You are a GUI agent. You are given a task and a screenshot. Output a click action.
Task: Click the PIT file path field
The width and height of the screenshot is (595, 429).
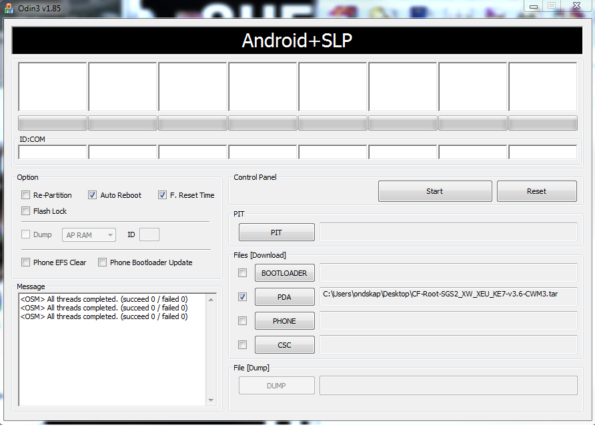[448, 232]
